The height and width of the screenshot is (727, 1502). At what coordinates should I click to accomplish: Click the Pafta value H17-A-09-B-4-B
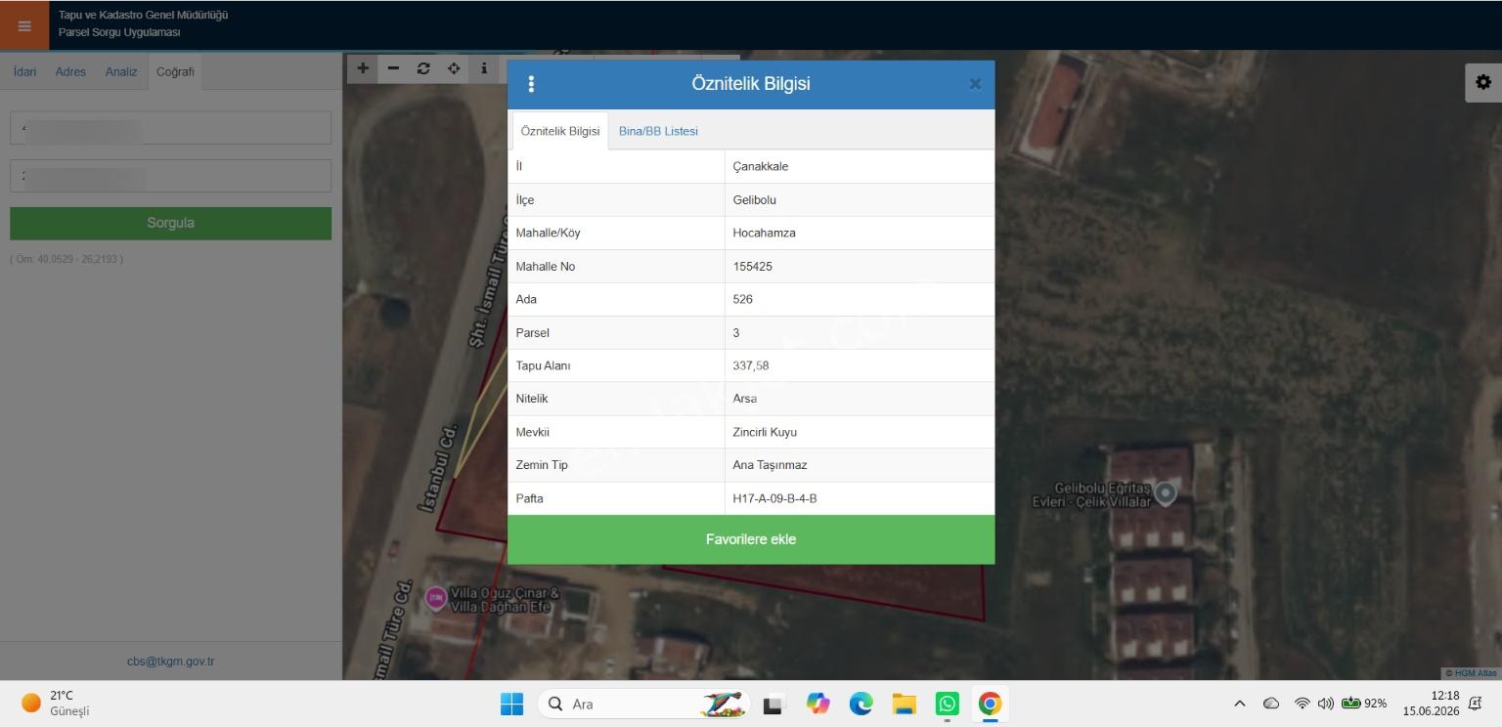pyautogui.click(x=774, y=498)
